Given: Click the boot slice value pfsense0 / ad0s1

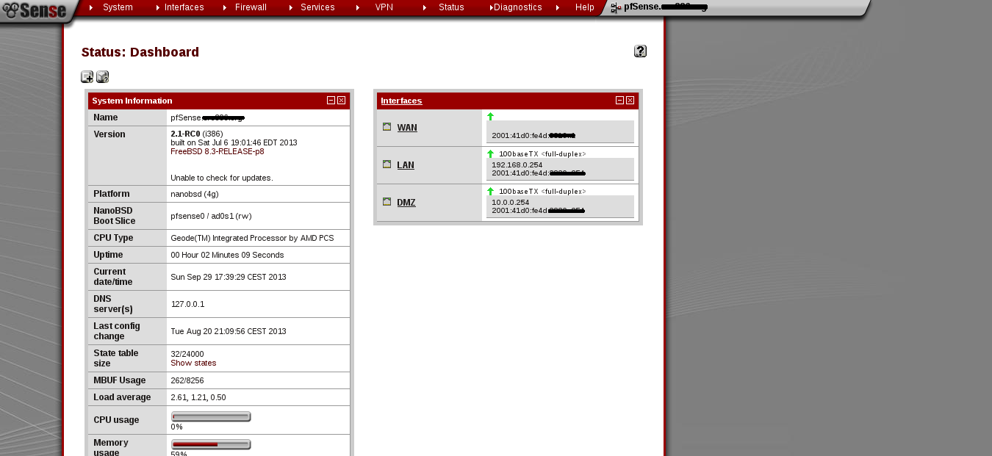Looking at the screenshot, I should pyautogui.click(x=212, y=216).
